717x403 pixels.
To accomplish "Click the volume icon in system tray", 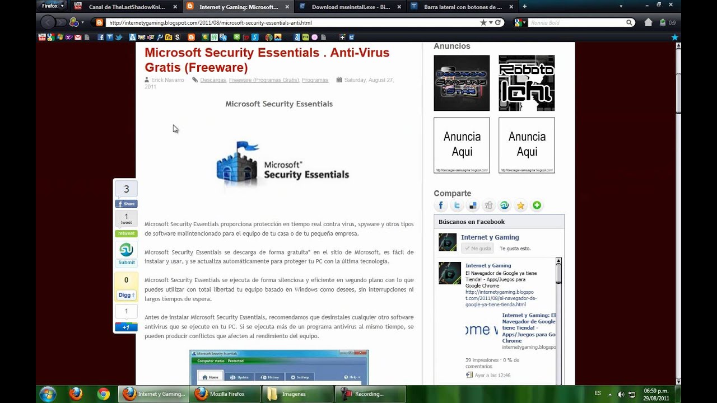I will coord(621,394).
